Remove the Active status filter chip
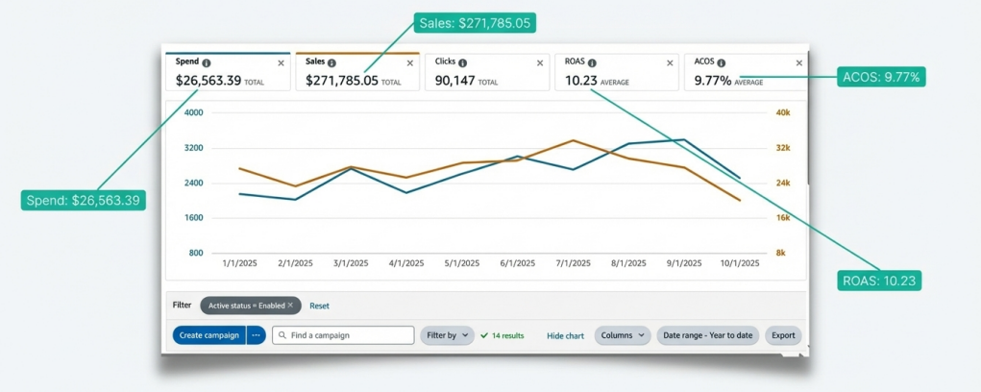The width and height of the screenshot is (981, 392). pos(291,306)
